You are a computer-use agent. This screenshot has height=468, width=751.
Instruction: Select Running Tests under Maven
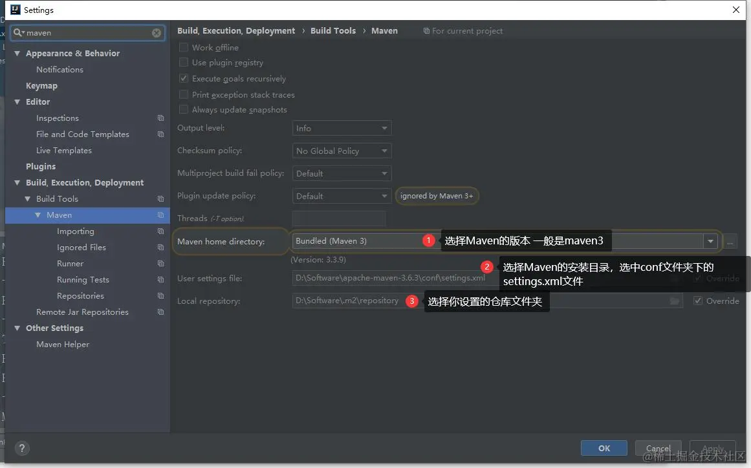click(x=83, y=279)
